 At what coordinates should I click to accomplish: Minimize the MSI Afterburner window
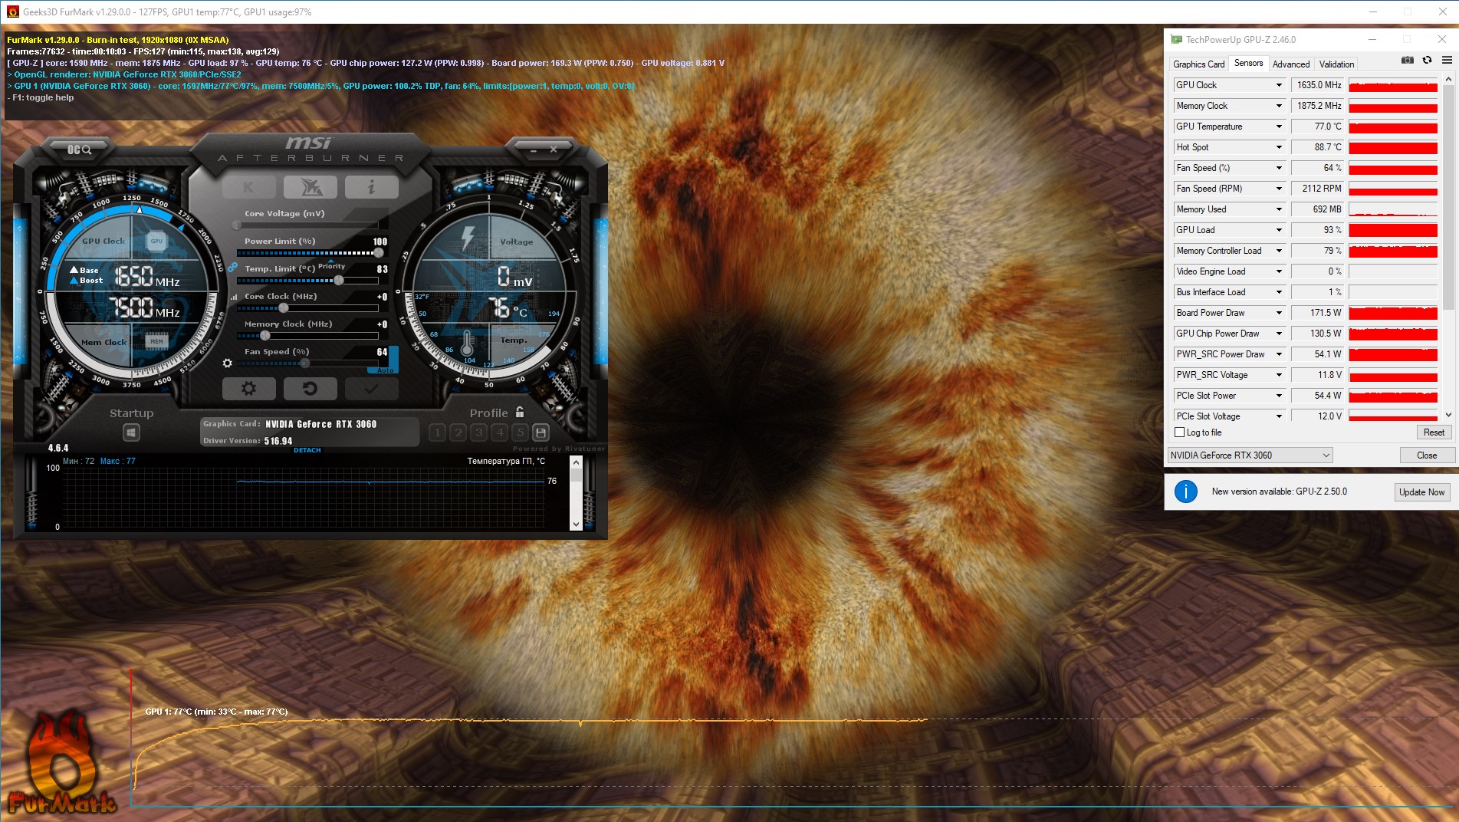tap(534, 150)
